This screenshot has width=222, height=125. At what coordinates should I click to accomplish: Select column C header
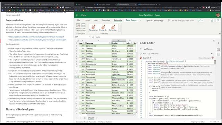click(119, 41)
